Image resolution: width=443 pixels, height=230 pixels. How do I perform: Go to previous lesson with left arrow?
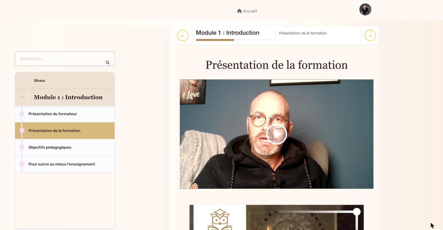coord(183,36)
